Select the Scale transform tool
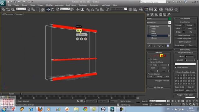Screen dimensions: 199x112 pos(57,10)
